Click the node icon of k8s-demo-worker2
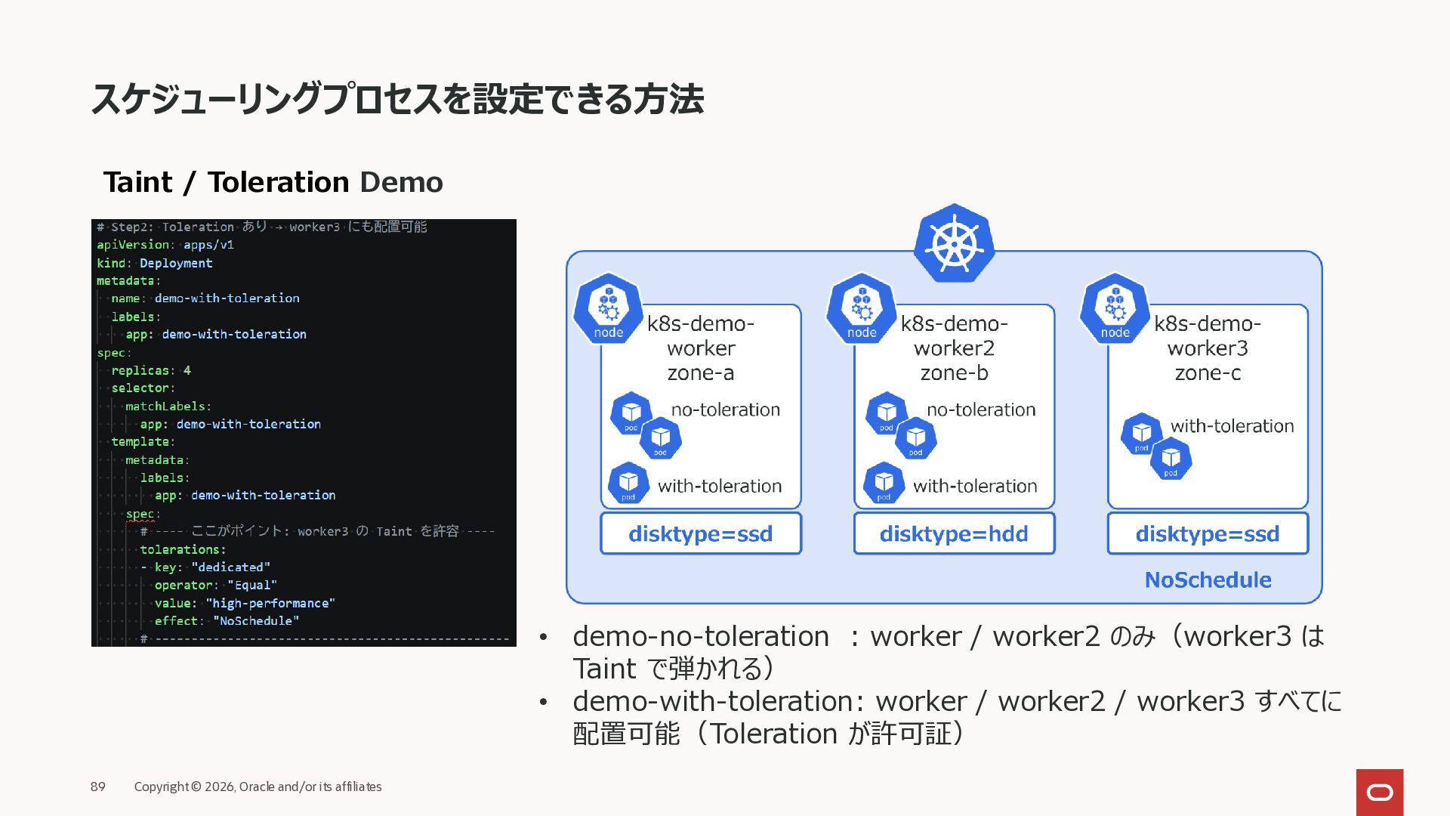 (x=861, y=310)
